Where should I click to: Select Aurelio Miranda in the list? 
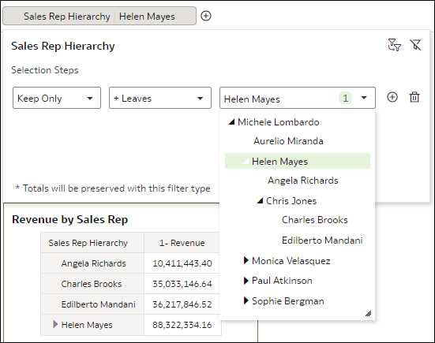(288, 141)
